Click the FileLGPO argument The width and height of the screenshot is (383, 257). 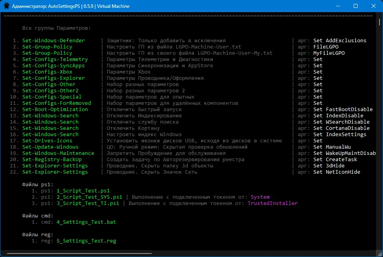[326, 47]
